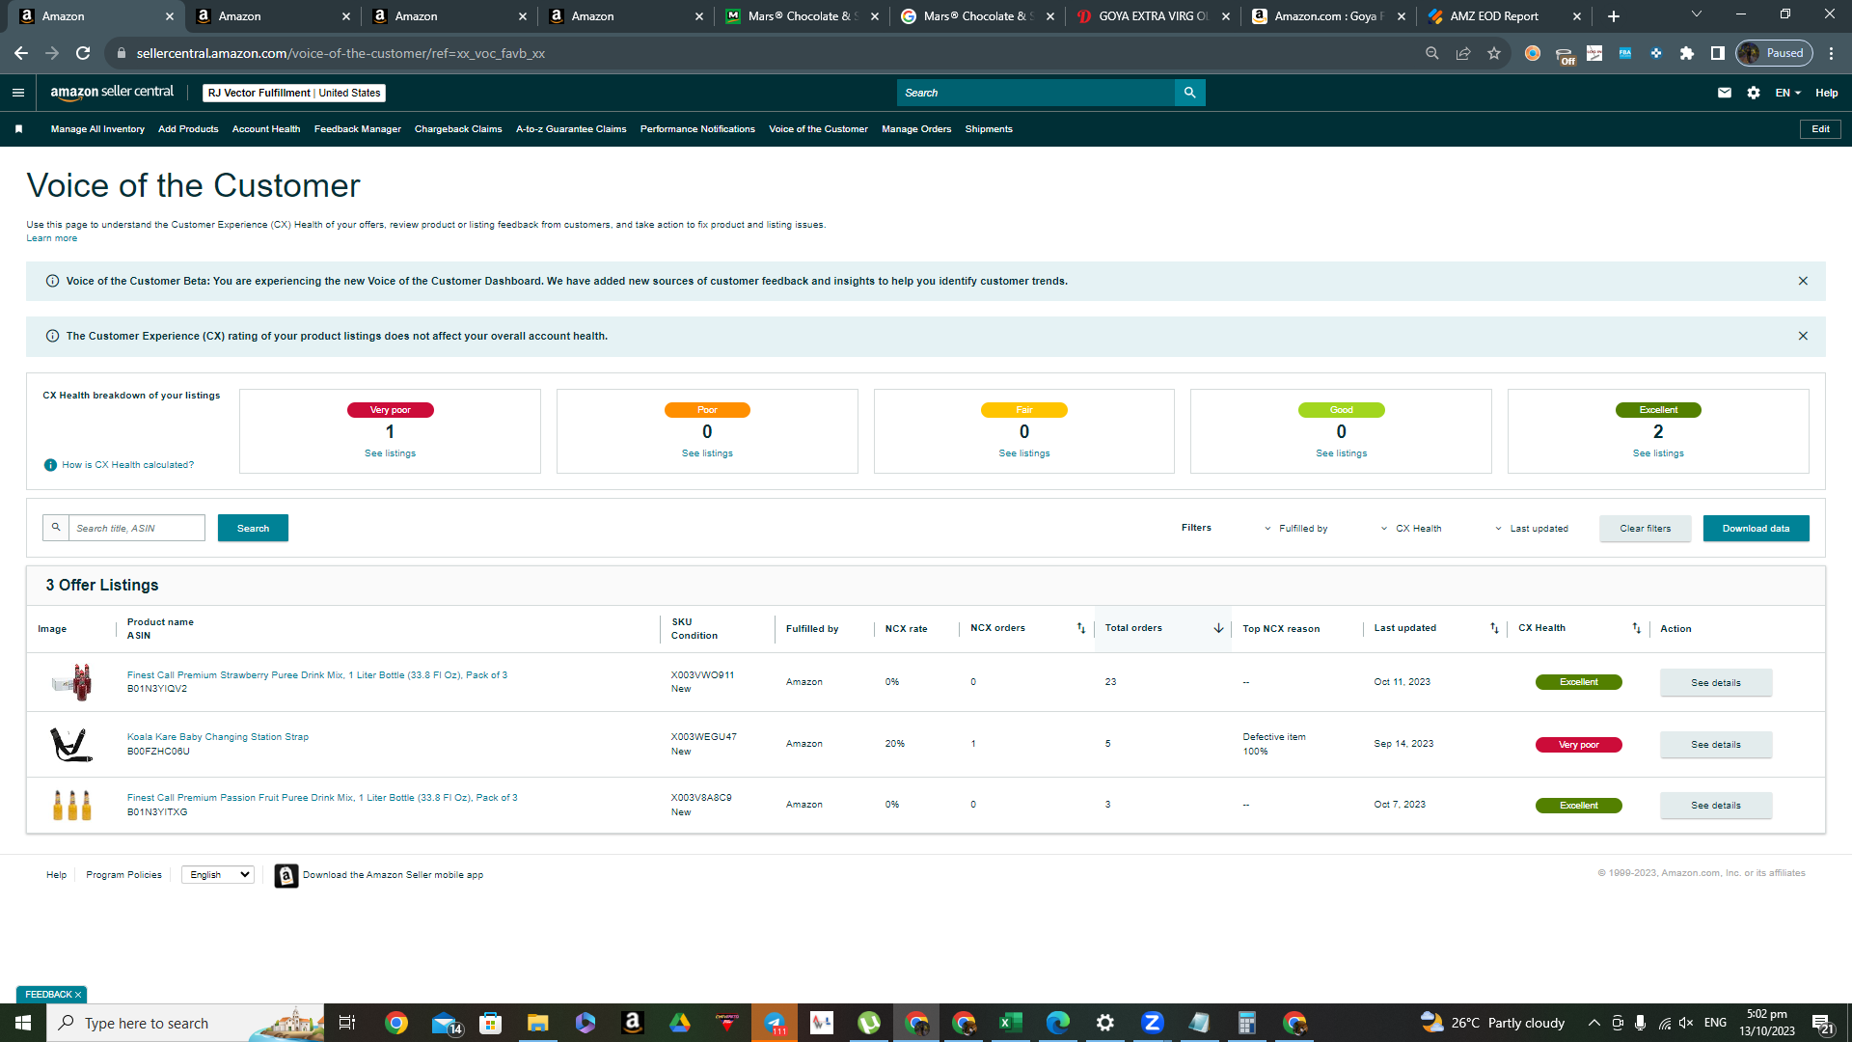This screenshot has width=1852, height=1042.
Task: Open the messages envelope icon
Action: coord(1725,93)
